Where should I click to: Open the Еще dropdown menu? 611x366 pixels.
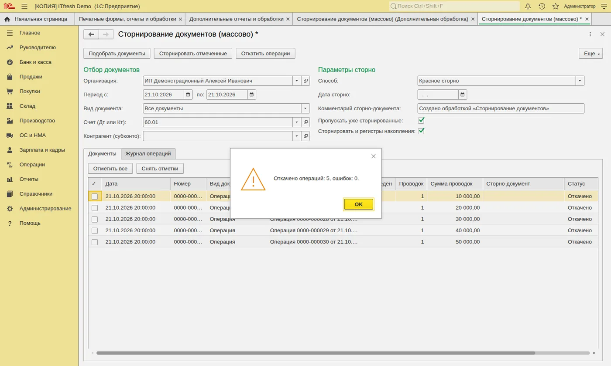coord(590,54)
